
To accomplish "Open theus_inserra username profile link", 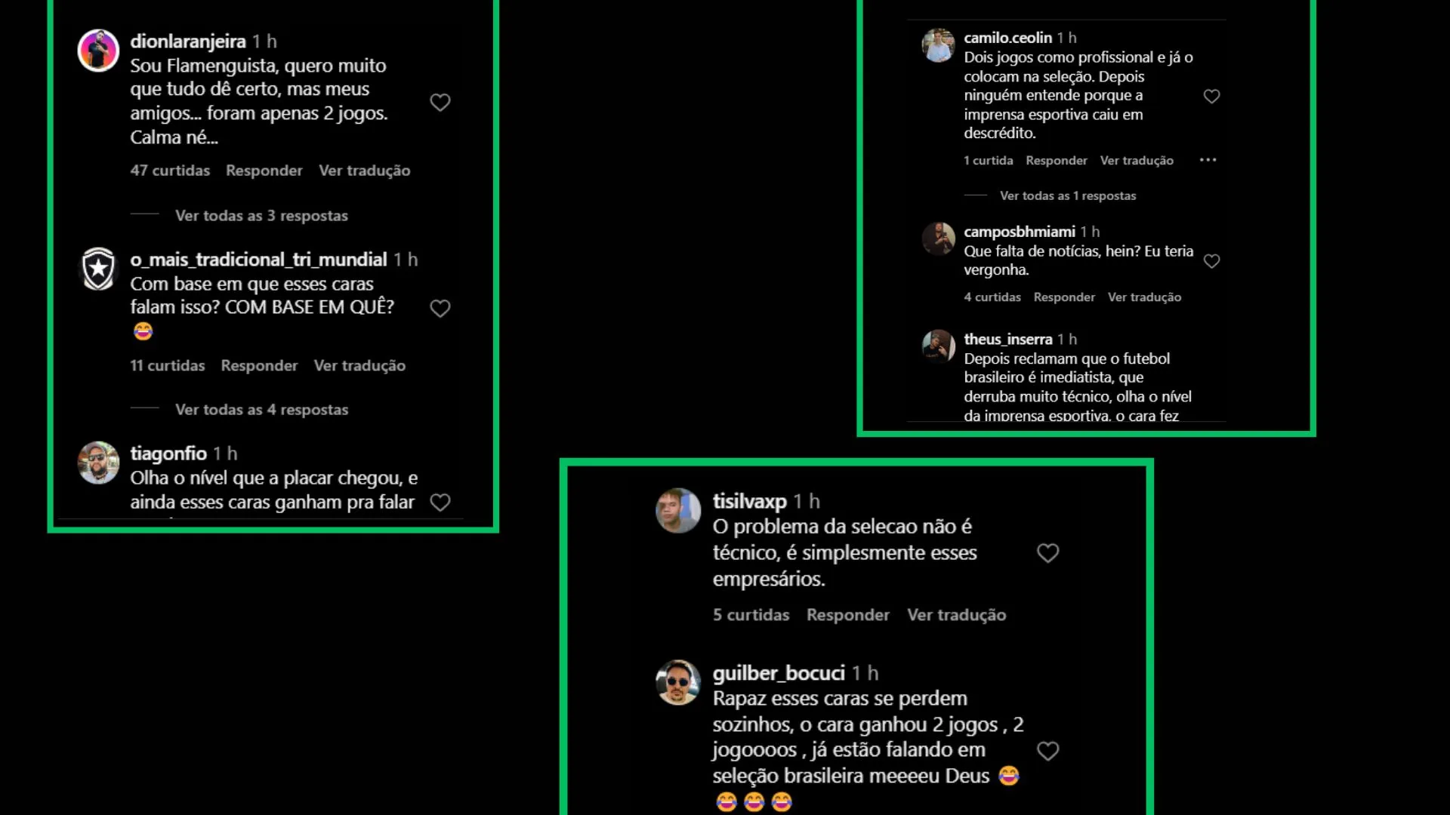I will 1007,340.
